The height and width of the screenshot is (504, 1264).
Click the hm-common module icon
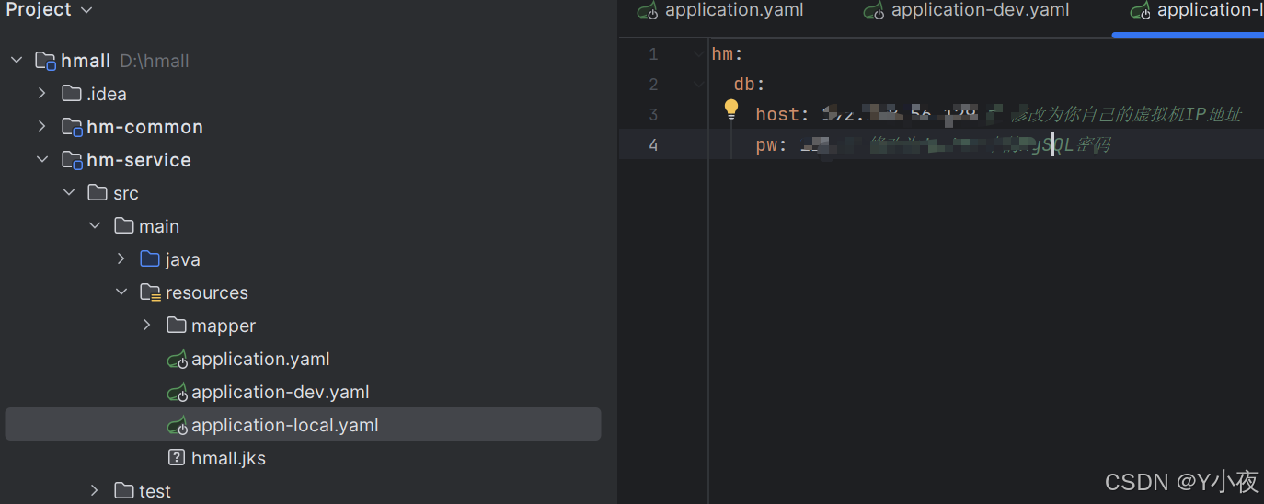click(72, 127)
